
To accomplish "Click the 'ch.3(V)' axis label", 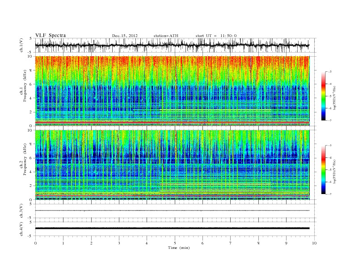I will (x=21, y=211).
